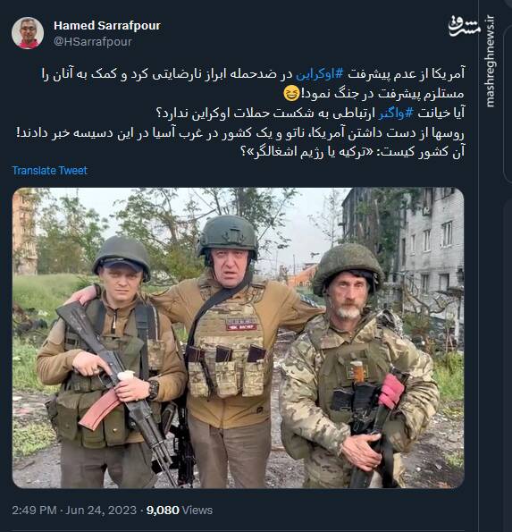The height and width of the screenshot is (532, 512).
Task: Click the @HSarrafpour handle
Action: [93, 41]
